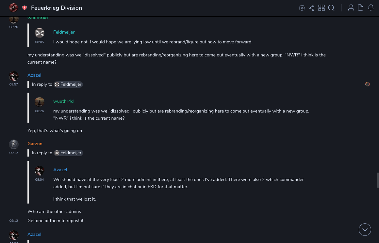Click the Feldmeijer pill under Garzon's reply
Viewport: 379px width, 243px height.
click(x=68, y=153)
